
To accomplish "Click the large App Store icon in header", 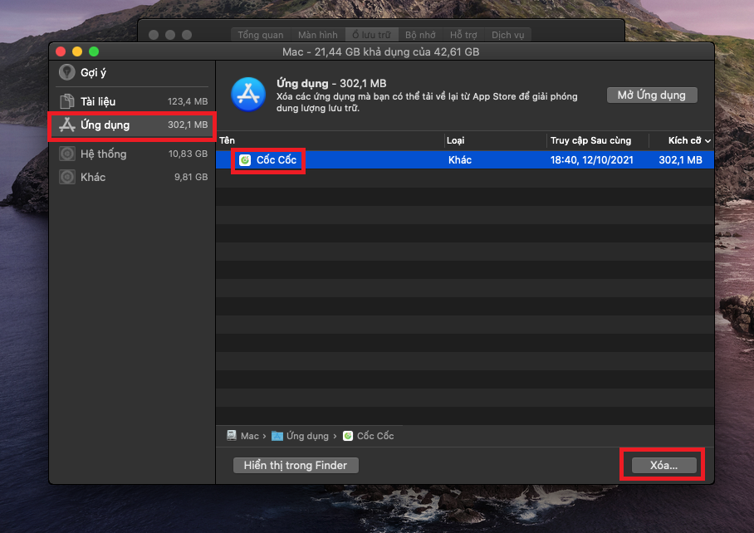I will tap(248, 95).
